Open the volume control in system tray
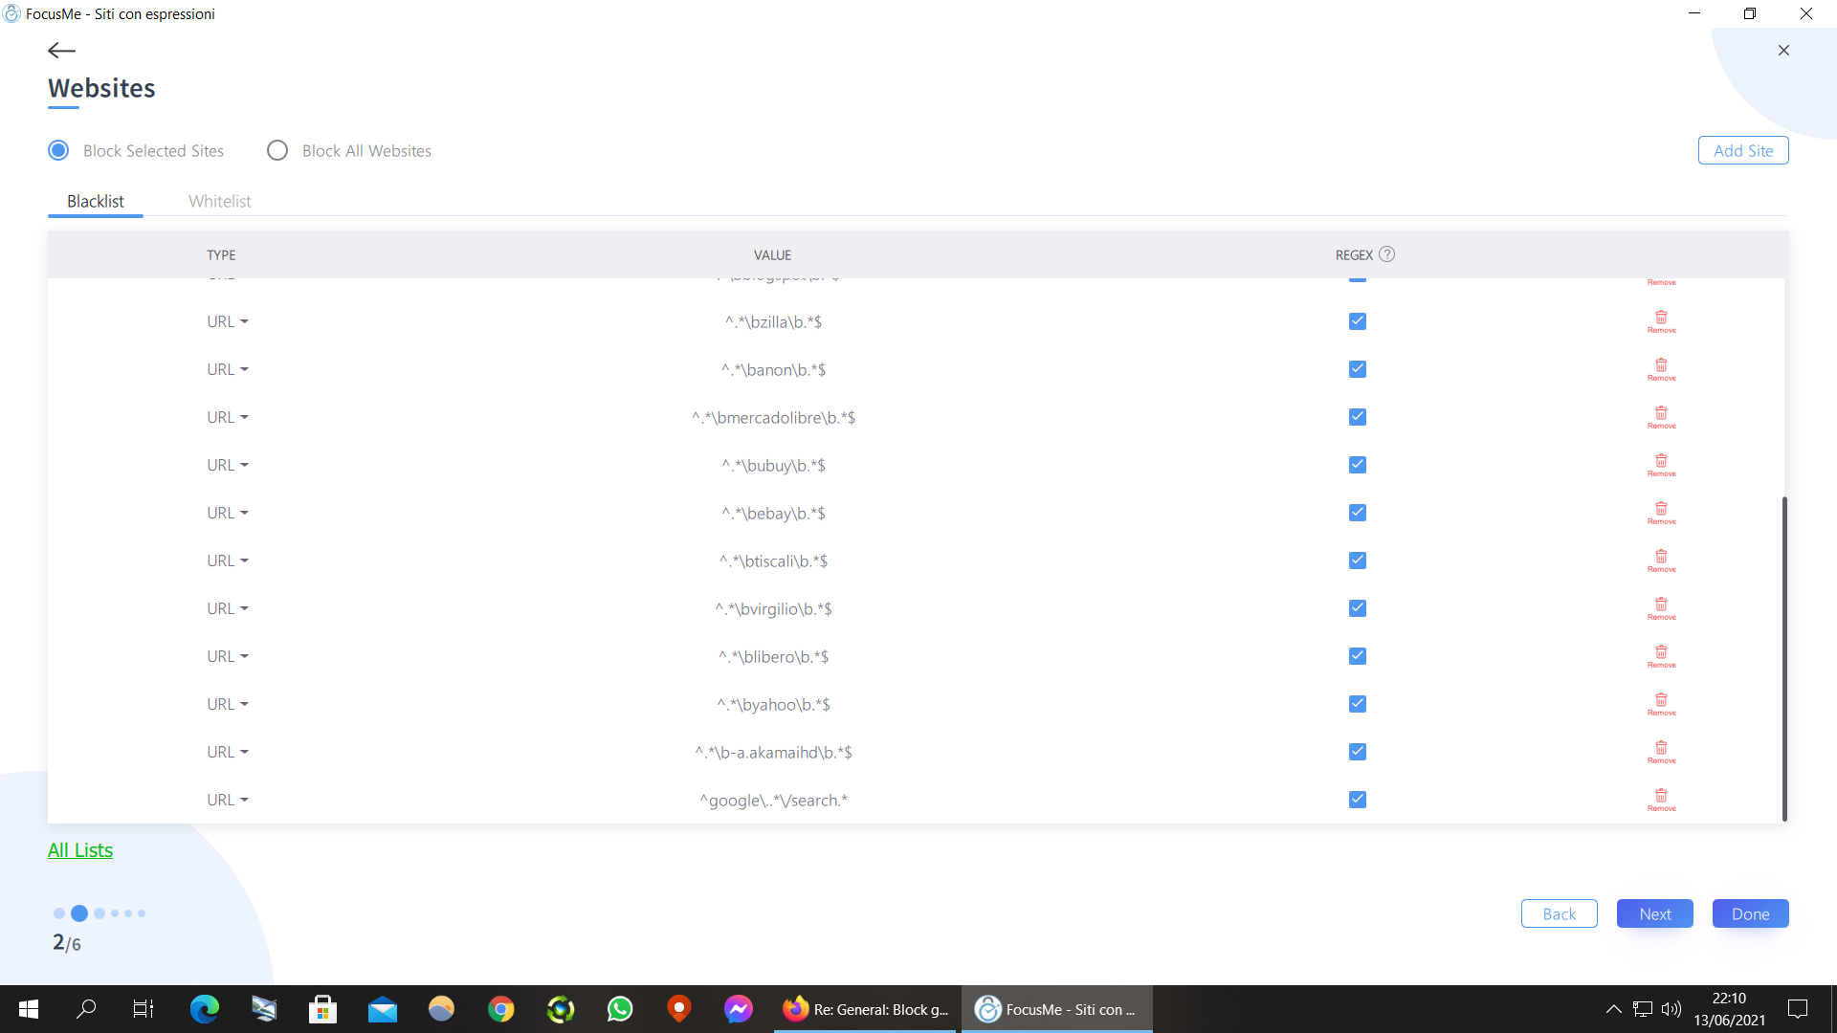The width and height of the screenshot is (1837, 1033). (x=1671, y=1009)
